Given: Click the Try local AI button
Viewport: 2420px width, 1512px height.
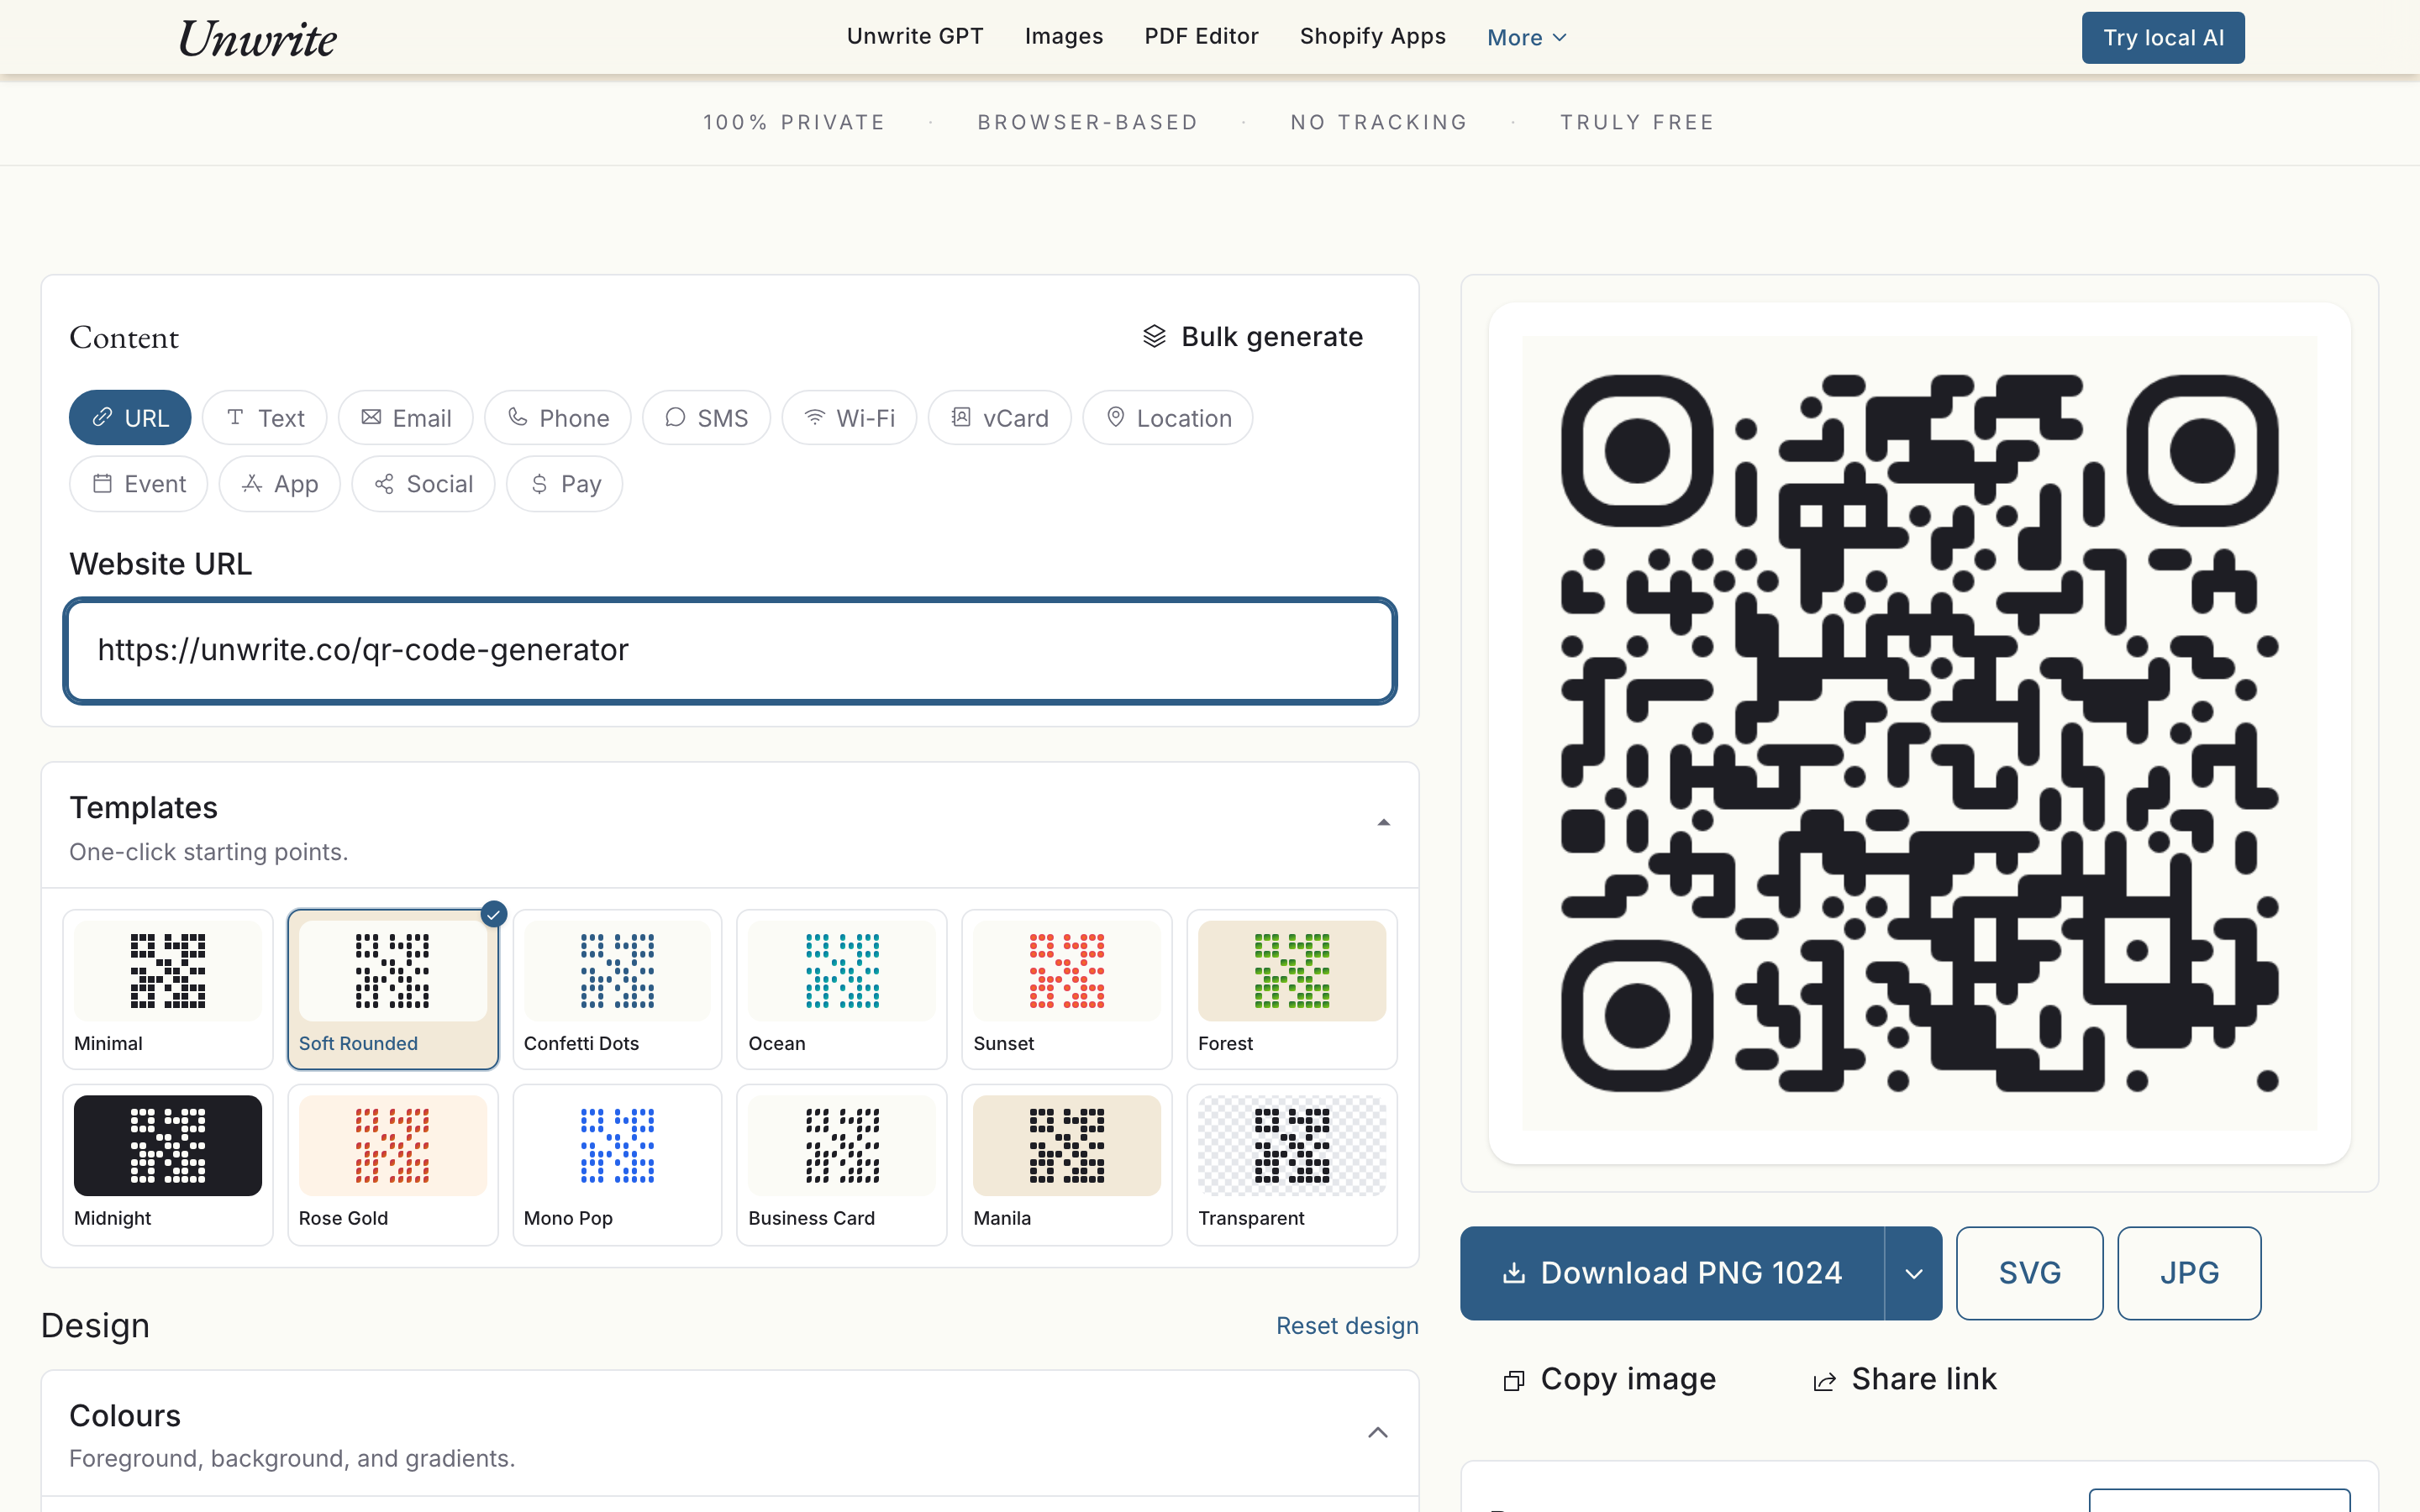Looking at the screenshot, I should 2163,38.
